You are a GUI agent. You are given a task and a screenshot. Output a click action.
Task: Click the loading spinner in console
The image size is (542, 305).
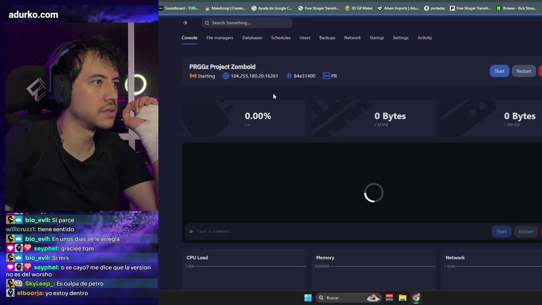[373, 193]
